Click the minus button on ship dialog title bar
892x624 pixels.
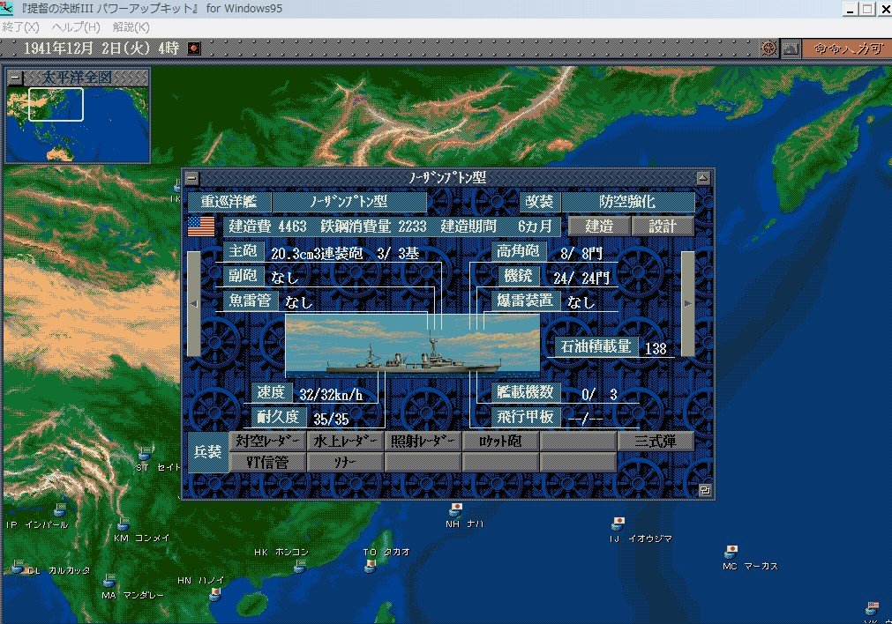click(x=192, y=178)
